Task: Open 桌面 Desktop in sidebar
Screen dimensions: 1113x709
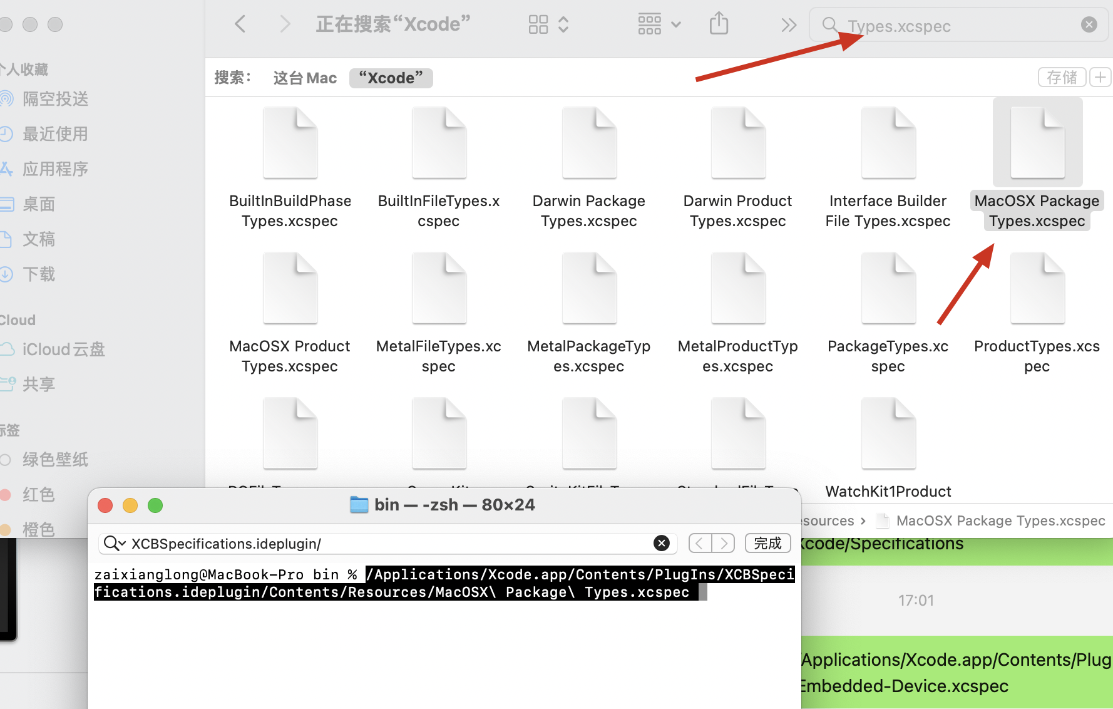Action: (x=39, y=204)
